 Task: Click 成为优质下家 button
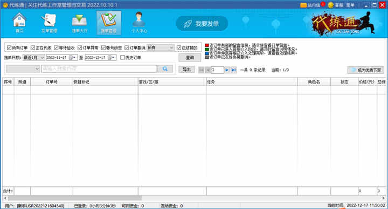coord(365,70)
